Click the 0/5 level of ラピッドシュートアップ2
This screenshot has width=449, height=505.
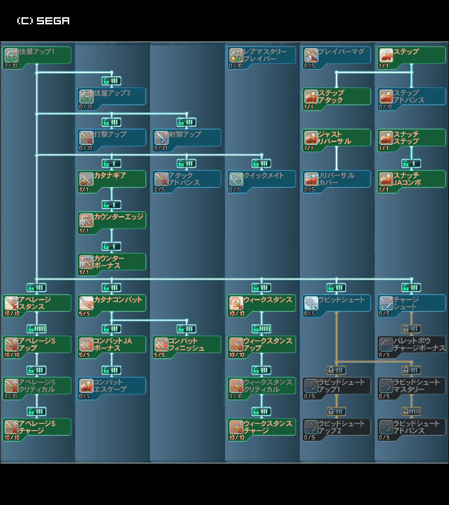[x=310, y=438]
